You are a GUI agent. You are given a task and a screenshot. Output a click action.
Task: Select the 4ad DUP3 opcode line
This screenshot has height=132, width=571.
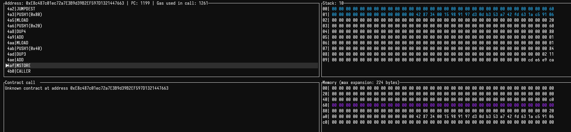click(16, 54)
